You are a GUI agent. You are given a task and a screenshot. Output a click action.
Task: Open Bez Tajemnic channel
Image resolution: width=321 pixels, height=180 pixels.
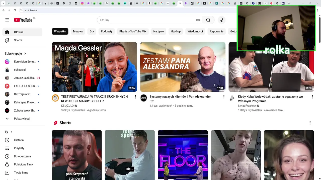(22, 94)
